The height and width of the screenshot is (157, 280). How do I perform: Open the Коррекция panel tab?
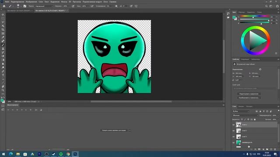[x=245, y=59]
